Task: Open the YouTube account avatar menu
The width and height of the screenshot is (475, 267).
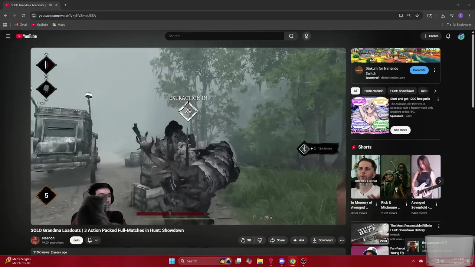Action: click(461, 36)
